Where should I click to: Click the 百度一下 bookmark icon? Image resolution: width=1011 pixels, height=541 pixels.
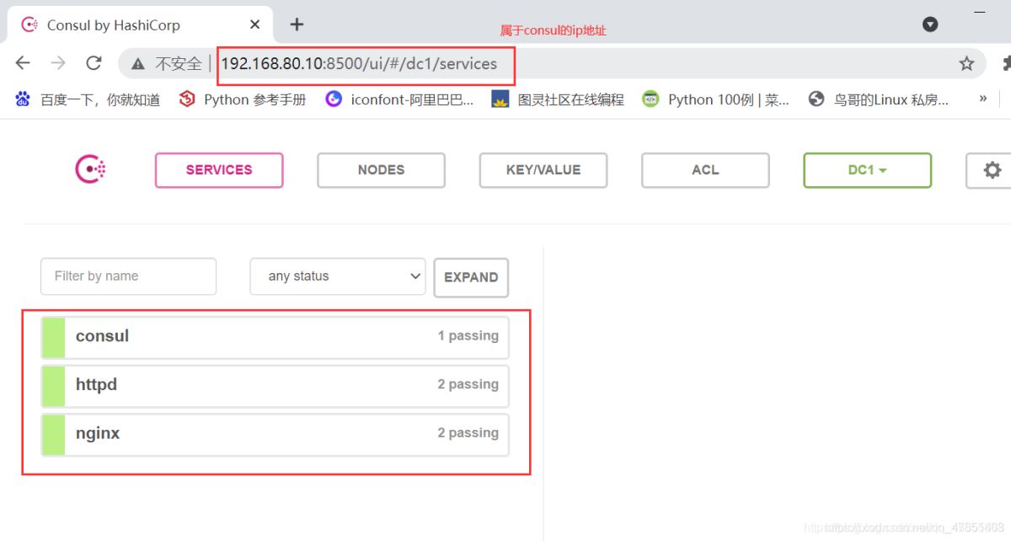pos(22,99)
